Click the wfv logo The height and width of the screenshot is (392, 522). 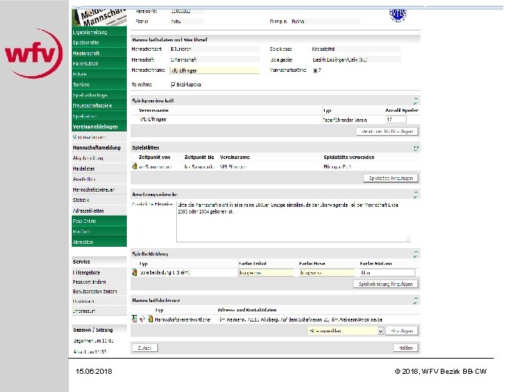click(x=33, y=53)
